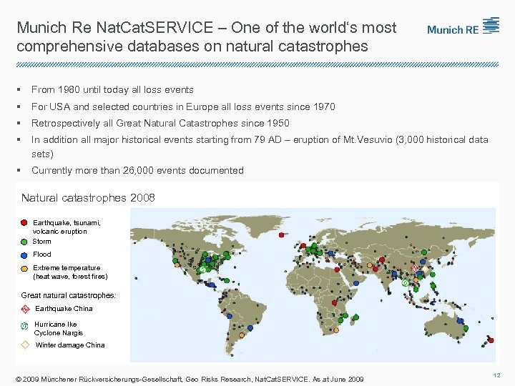This screenshot has height=386, width=515.
Task: Click the 'Storm' legend label
Action: pos(41,242)
